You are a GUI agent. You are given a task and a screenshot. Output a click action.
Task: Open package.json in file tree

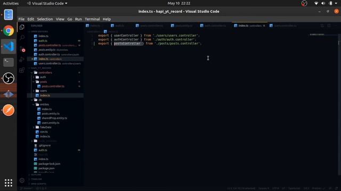pos(46,168)
